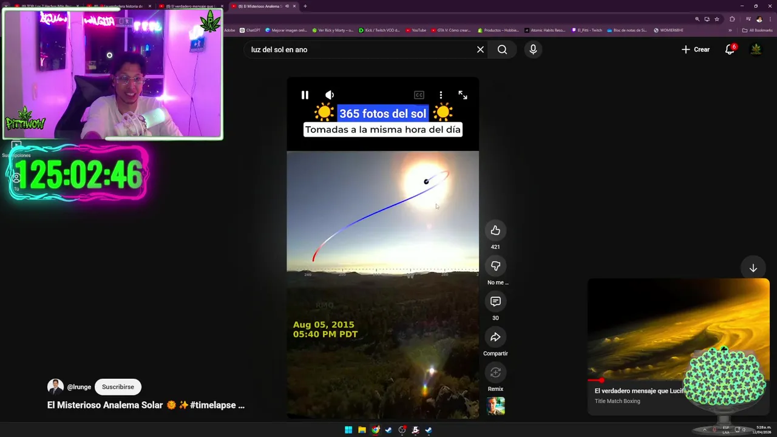Open the WOMIER68HE bookmark

coord(668,30)
